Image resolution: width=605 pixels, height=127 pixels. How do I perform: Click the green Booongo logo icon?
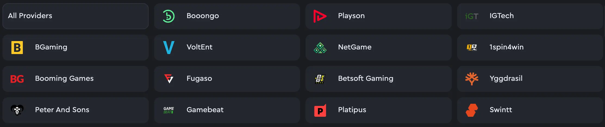tap(169, 16)
